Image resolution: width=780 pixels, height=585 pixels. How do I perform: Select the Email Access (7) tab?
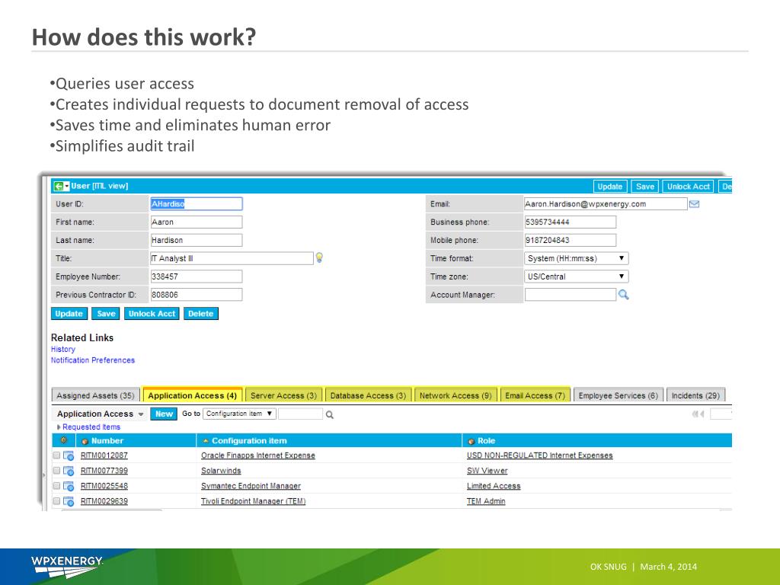[x=535, y=395]
